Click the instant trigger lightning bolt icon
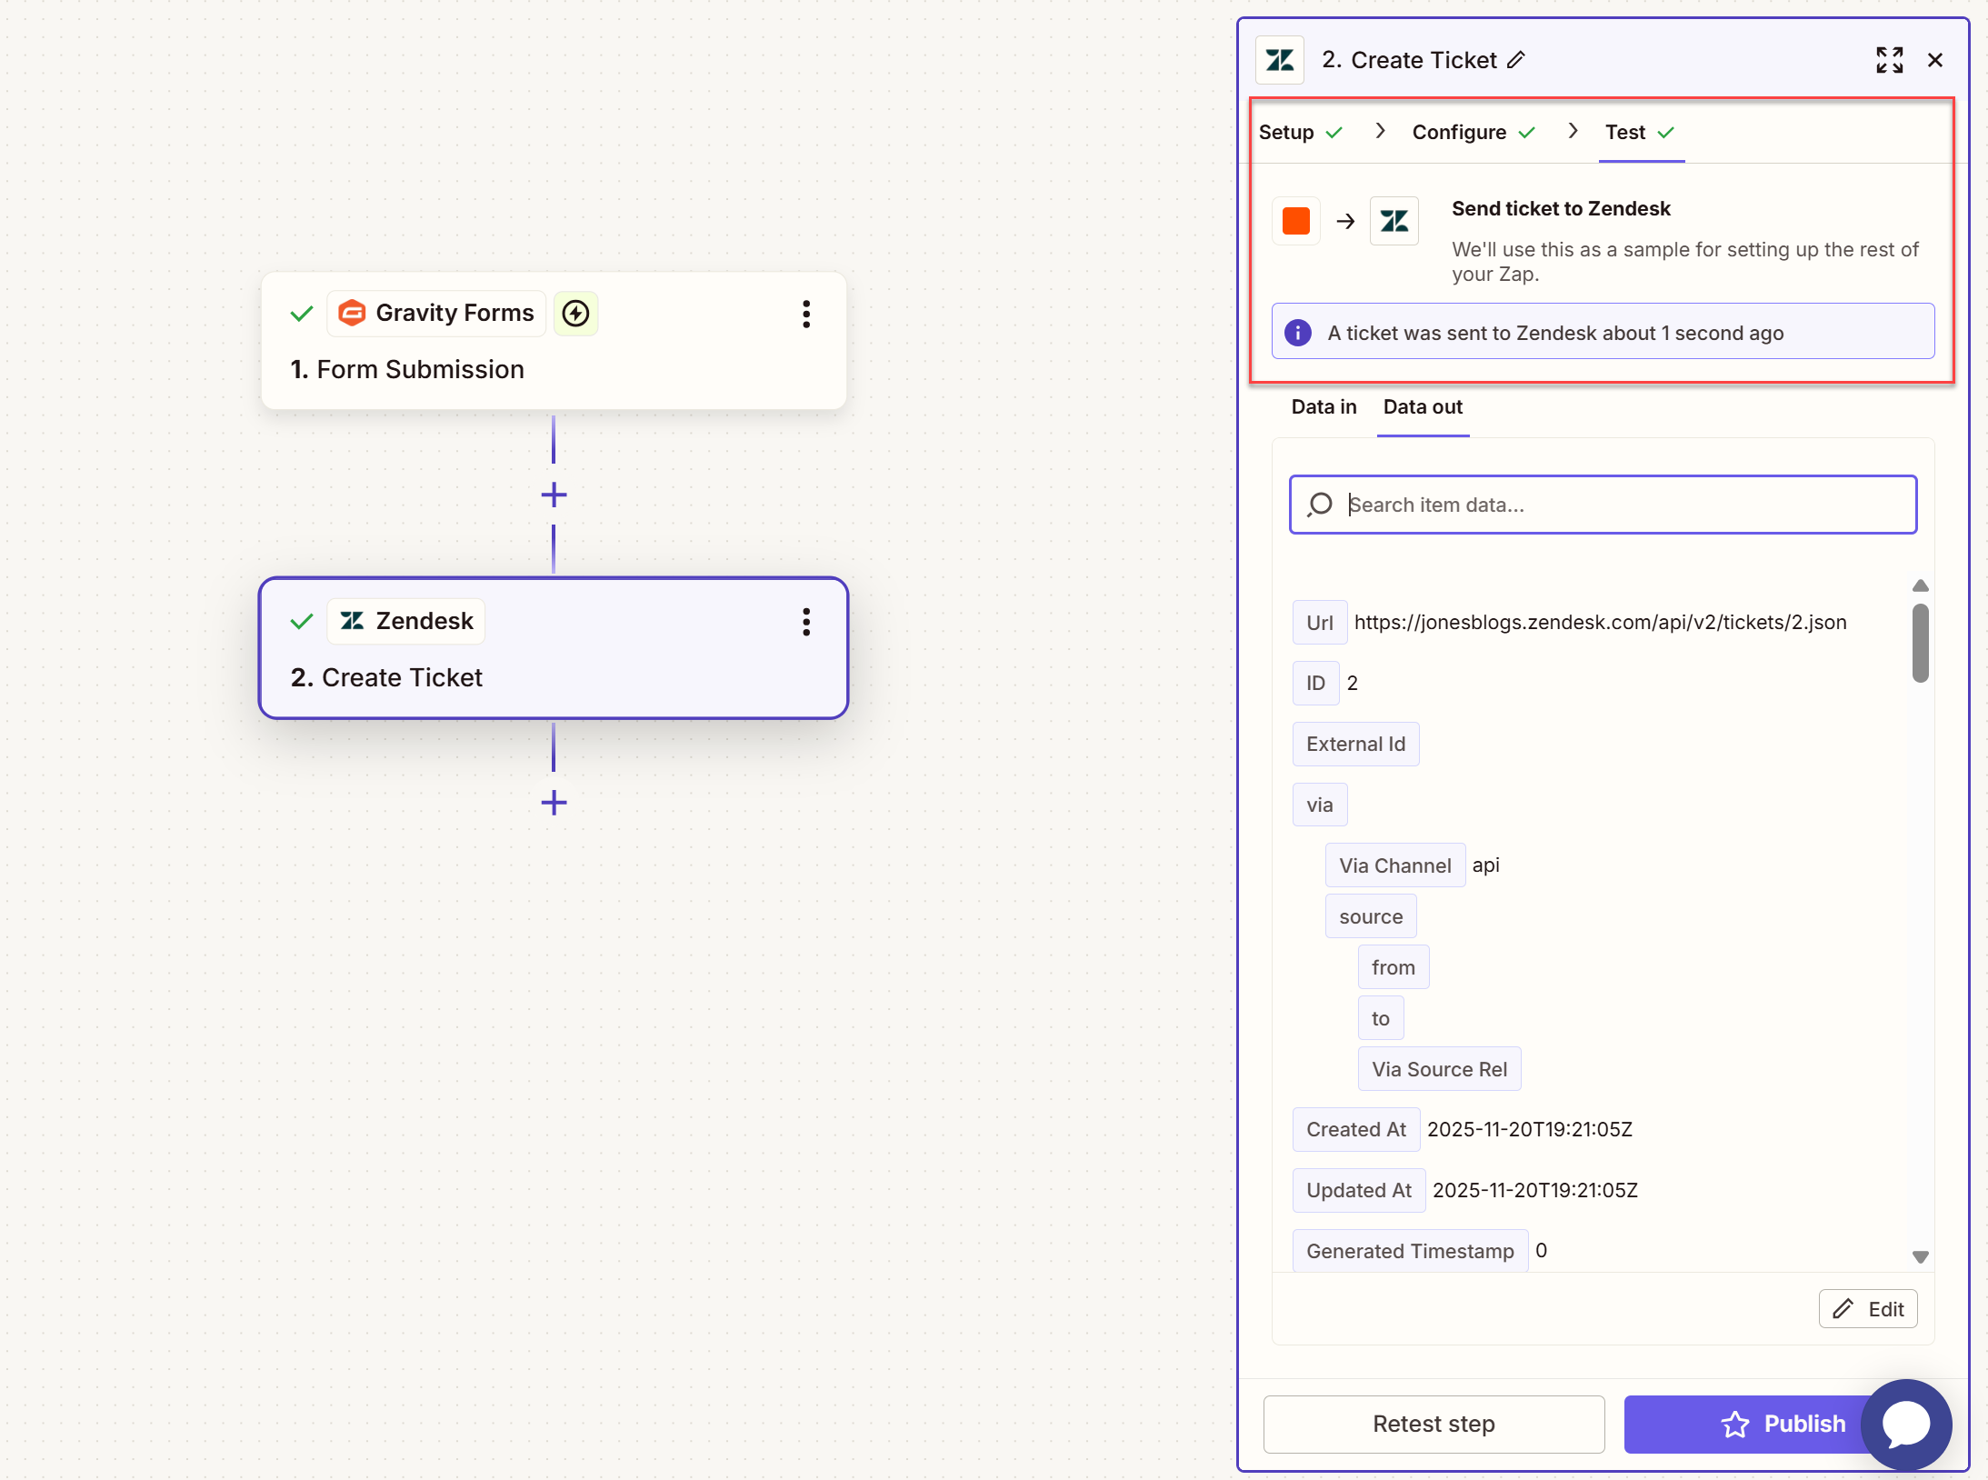 click(x=575, y=314)
